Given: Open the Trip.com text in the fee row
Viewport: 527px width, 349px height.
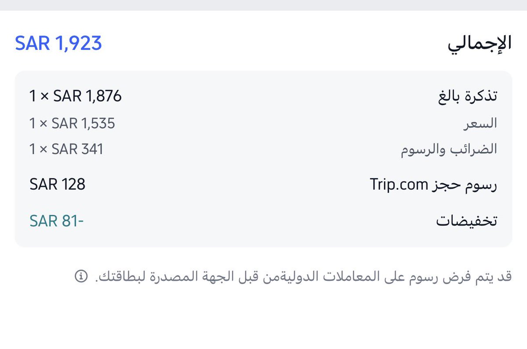Looking at the screenshot, I should point(399,185).
